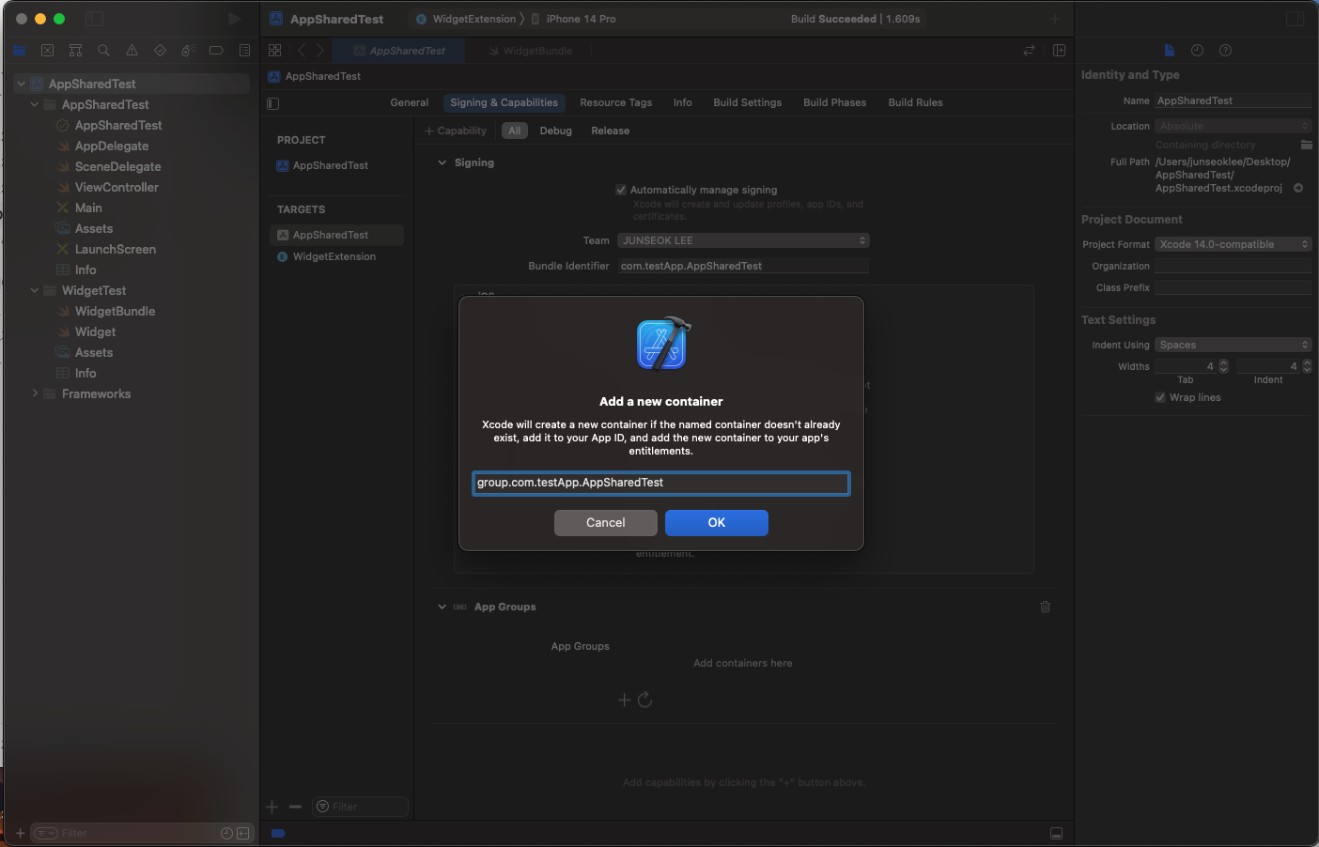Image resolution: width=1319 pixels, height=847 pixels.
Task: Collapse the App Groups section
Action: click(x=442, y=607)
